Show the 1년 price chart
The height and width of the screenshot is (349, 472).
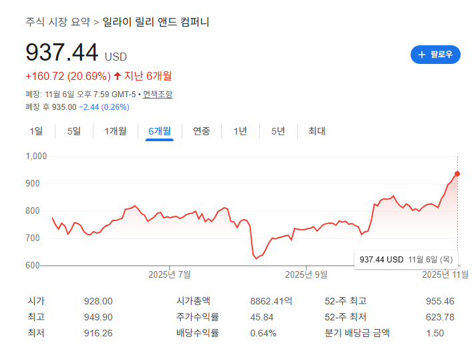coord(240,131)
